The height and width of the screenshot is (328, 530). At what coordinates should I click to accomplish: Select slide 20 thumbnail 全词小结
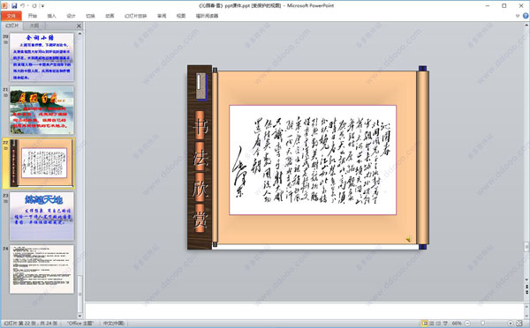point(42,57)
